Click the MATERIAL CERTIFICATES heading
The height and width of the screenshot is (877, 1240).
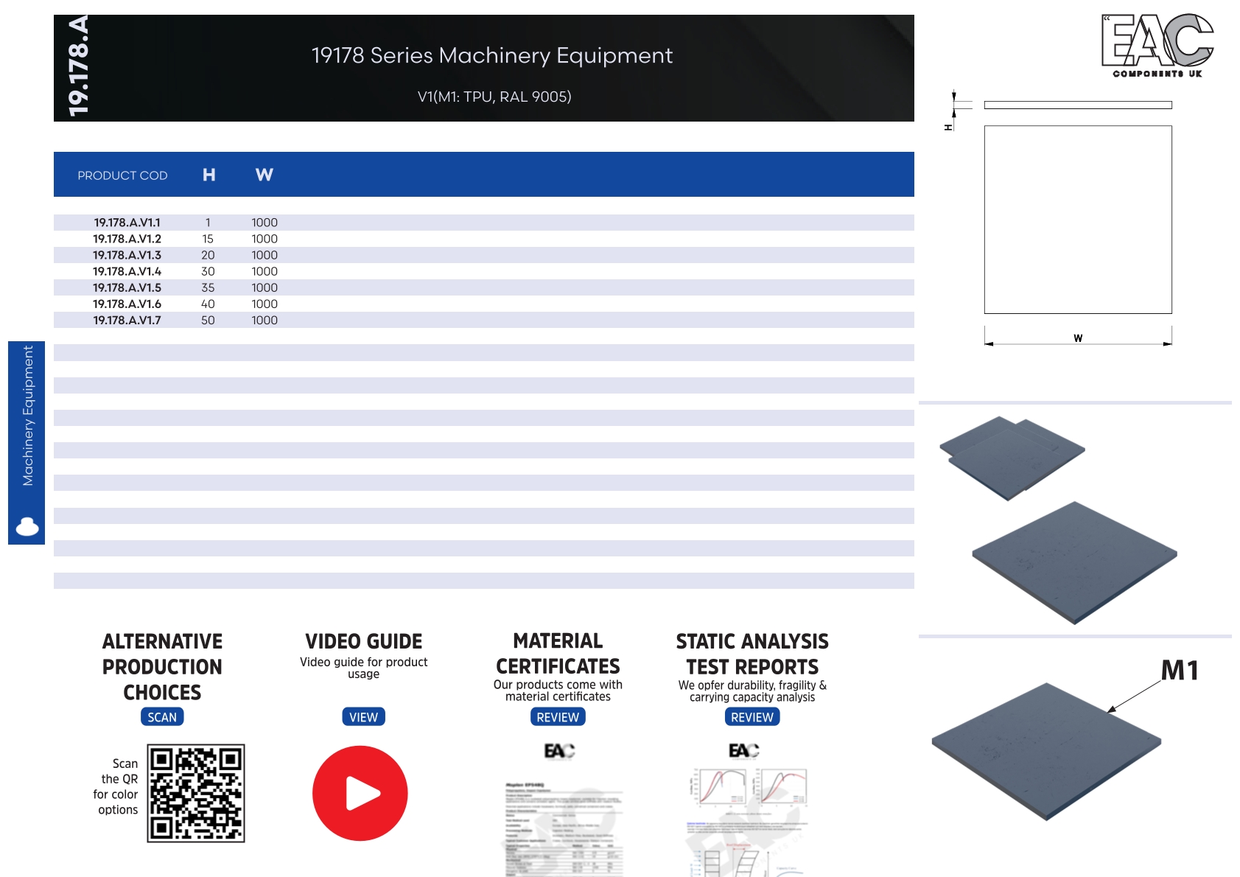pos(558,654)
